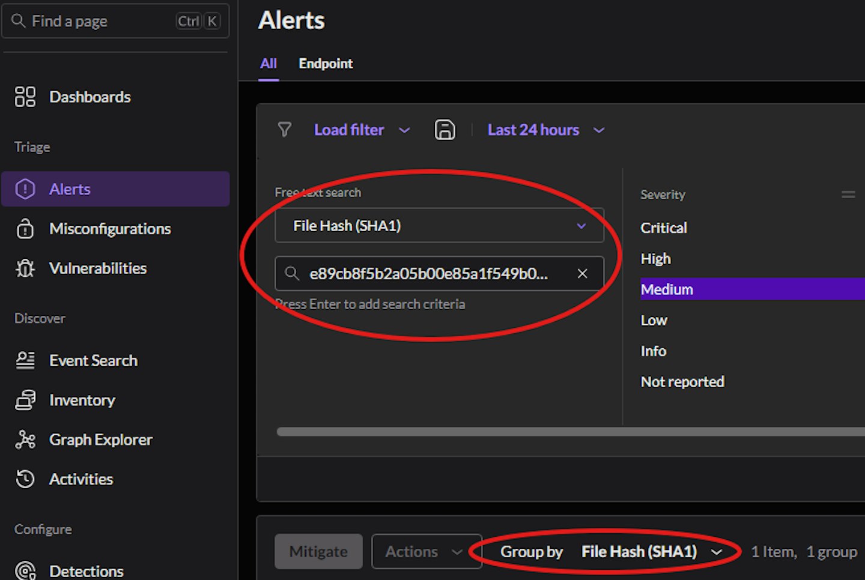The height and width of the screenshot is (580, 865).
Task: Click the SHA1 hash search input field
Action: pos(439,274)
